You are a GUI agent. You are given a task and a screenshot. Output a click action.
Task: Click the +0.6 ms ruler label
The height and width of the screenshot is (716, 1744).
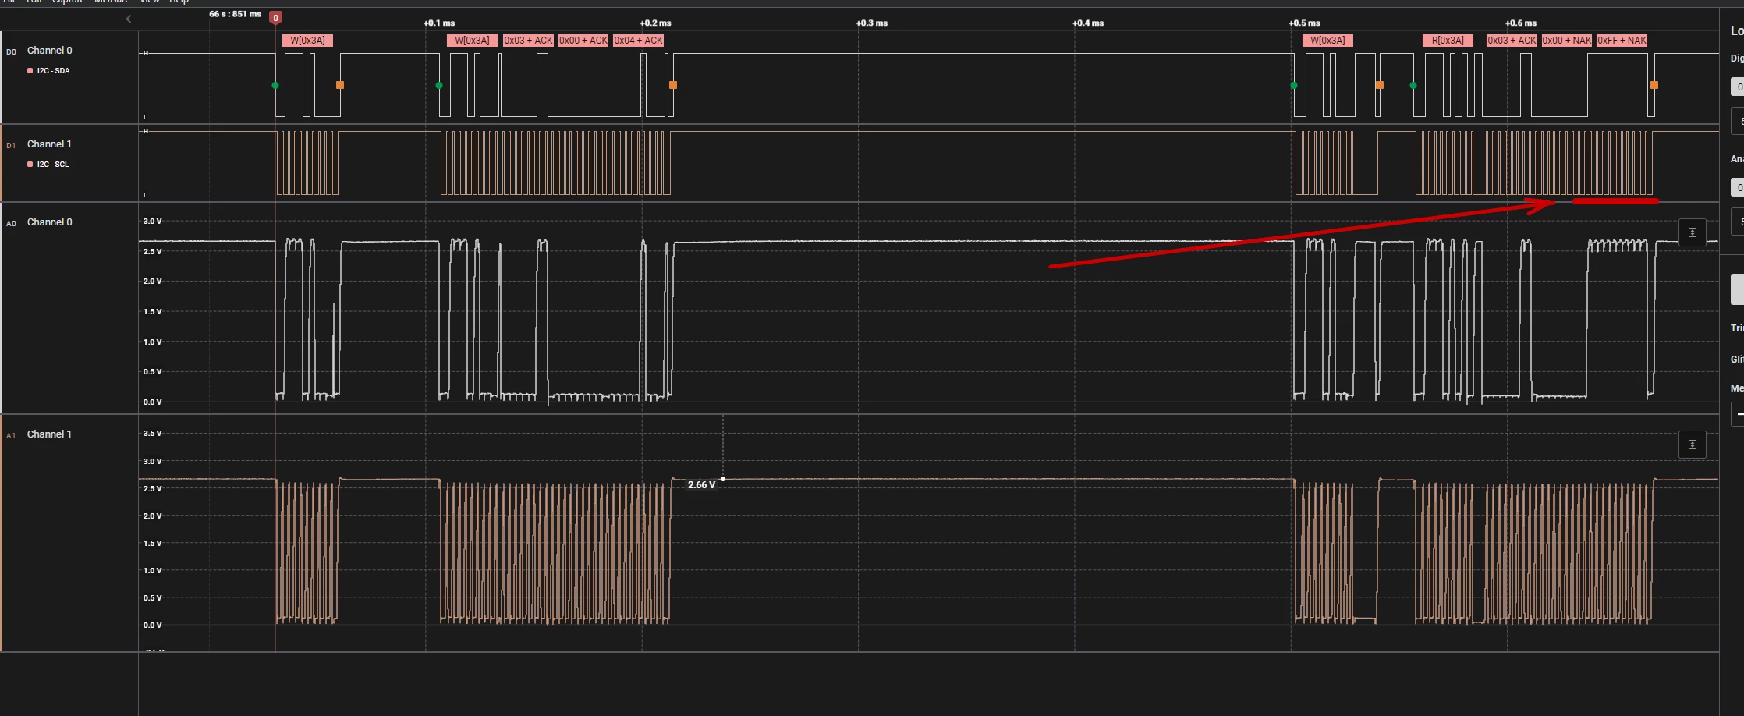click(1521, 23)
